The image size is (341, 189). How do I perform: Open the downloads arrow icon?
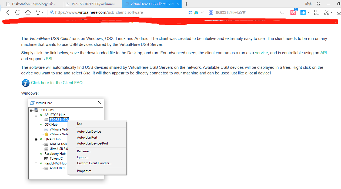339,12
